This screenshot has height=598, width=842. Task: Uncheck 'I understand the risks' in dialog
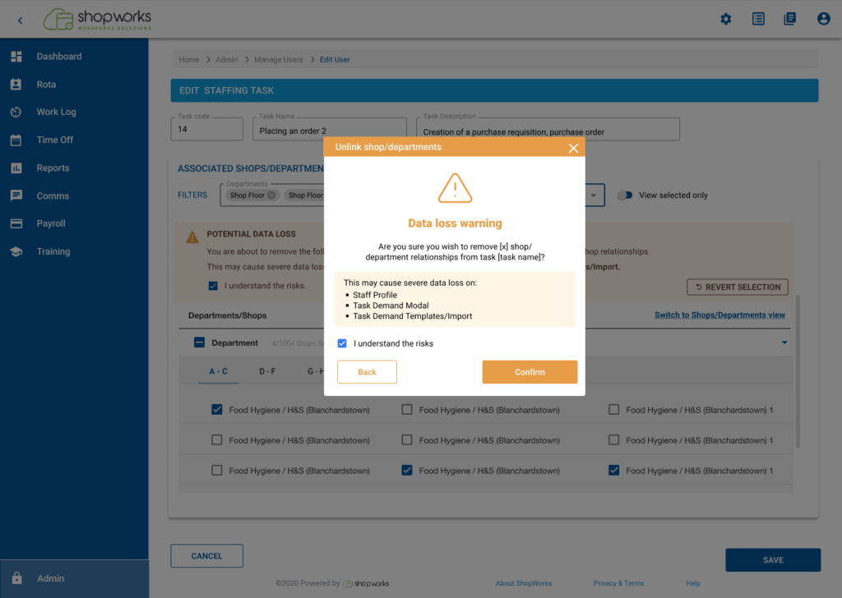(342, 343)
